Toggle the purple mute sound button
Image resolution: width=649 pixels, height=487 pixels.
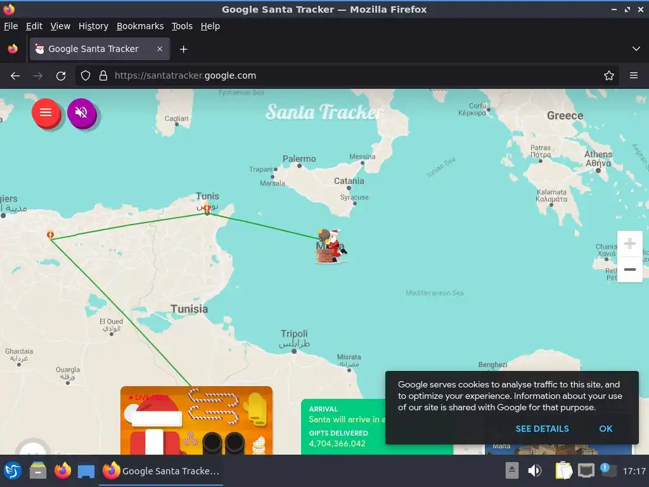82,112
